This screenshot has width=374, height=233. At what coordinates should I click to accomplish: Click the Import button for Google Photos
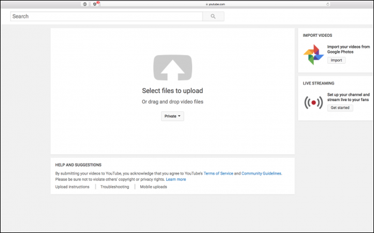coord(336,60)
